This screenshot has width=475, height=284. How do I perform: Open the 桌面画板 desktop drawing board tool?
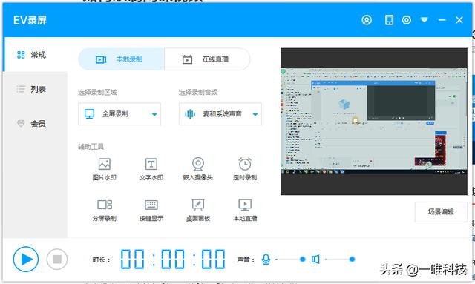click(198, 210)
